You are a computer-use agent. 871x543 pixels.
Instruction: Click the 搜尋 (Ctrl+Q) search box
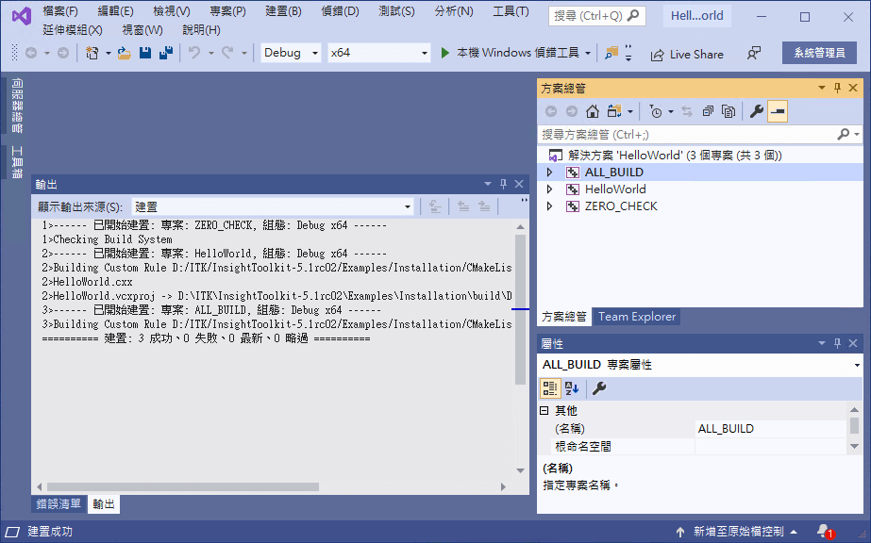(596, 15)
